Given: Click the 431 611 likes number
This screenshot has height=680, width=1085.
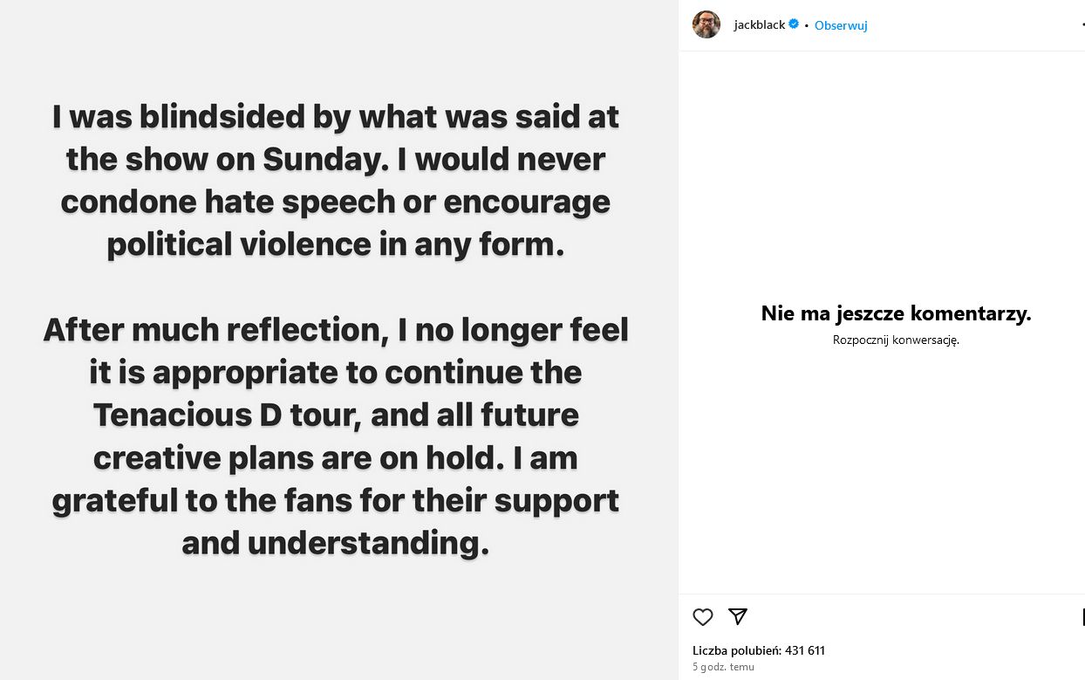Looking at the screenshot, I should tap(805, 650).
